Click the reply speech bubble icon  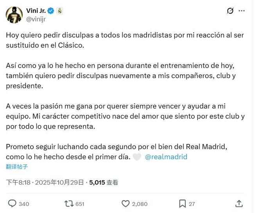pyautogui.click(x=12, y=203)
